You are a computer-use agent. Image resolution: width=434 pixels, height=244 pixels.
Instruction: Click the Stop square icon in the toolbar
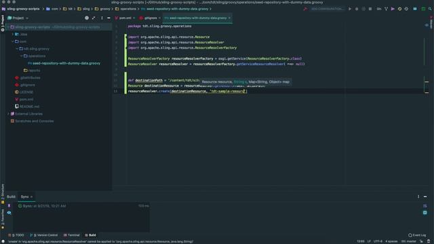pyautogui.click(x=370, y=9)
